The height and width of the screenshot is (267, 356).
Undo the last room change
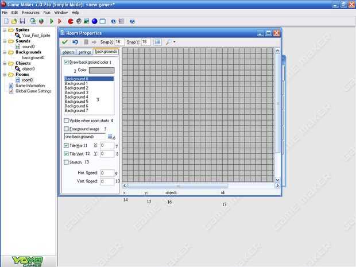75,42
